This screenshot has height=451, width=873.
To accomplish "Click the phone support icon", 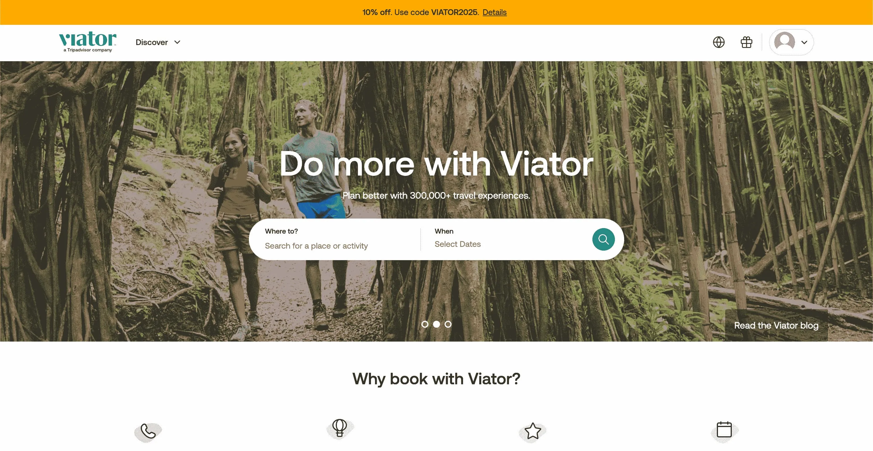I will 148,431.
